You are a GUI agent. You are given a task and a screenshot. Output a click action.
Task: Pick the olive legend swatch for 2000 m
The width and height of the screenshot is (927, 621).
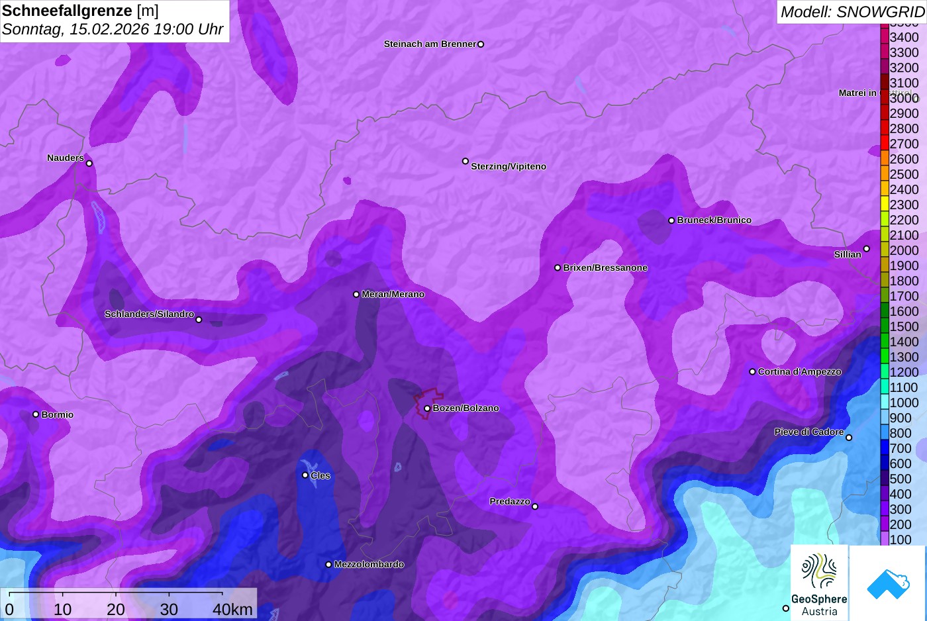pyautogui.click(x=885, y=250)
